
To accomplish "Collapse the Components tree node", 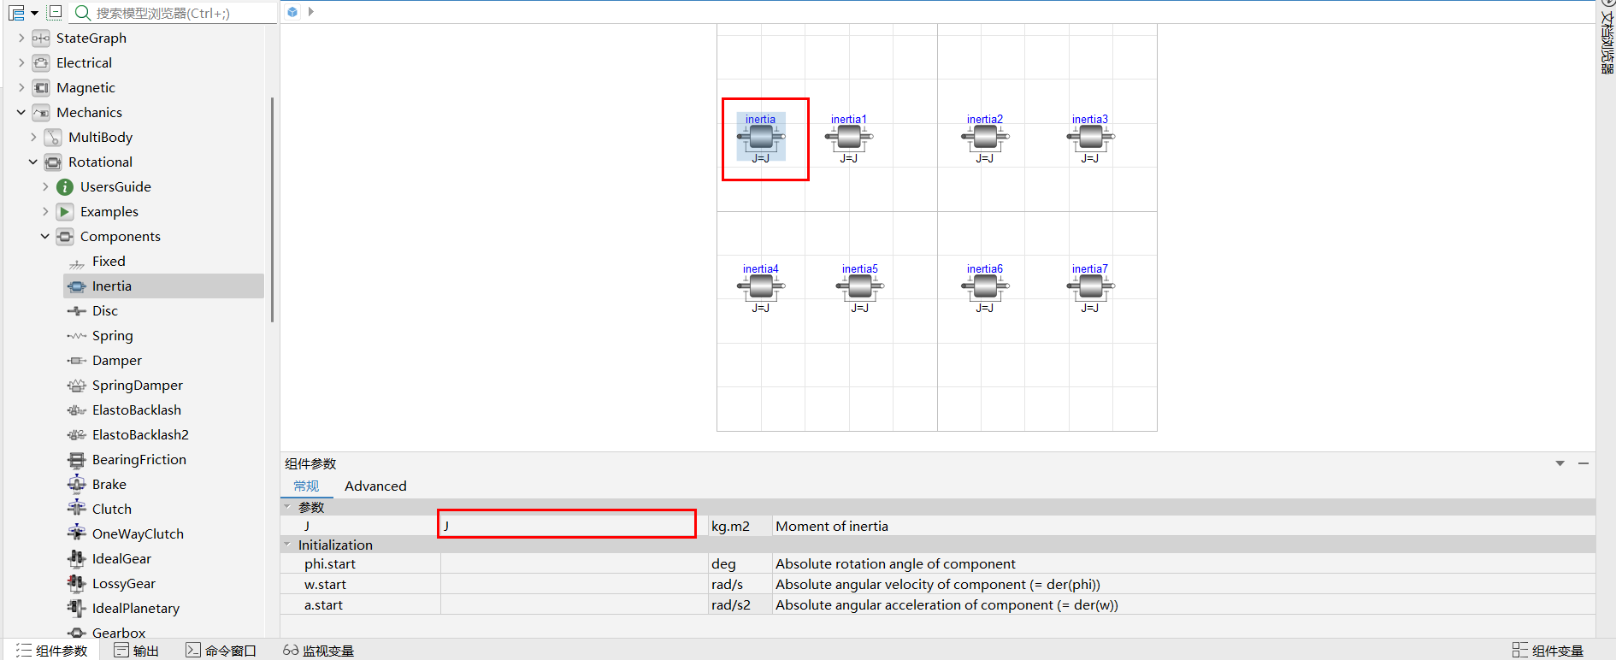I will pos(45,237).
